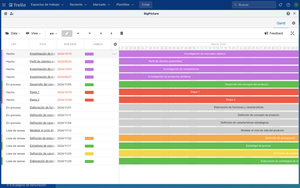Image resolution: width=300 pixels, height=188 pixels.
Task: Click the BigPicture help question mark icon
Action: [289, 13]
